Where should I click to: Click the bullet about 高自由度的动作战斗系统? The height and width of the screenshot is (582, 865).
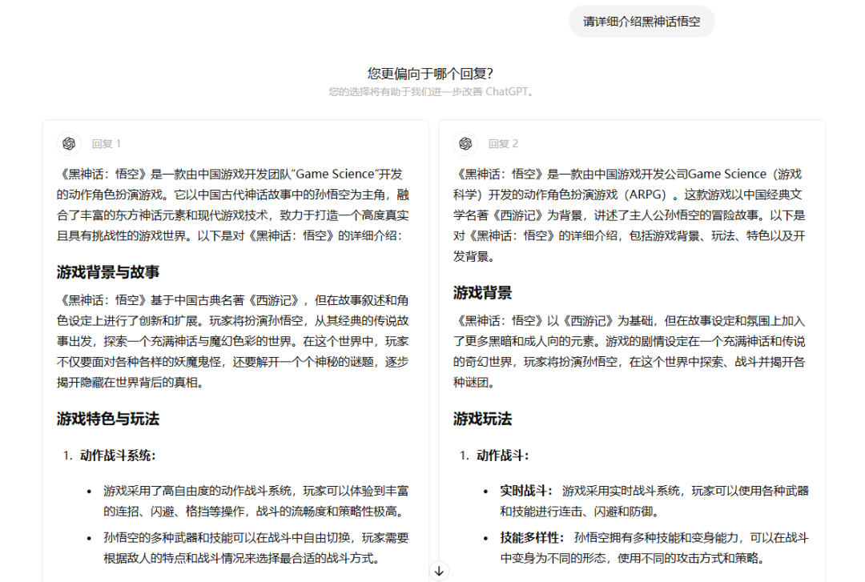[255, 500]
